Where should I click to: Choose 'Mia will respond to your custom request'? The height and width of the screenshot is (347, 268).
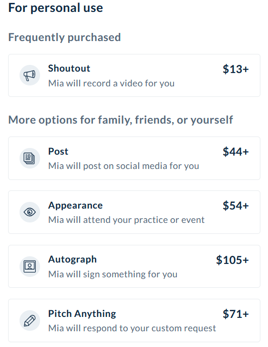(x=132, y=328)
